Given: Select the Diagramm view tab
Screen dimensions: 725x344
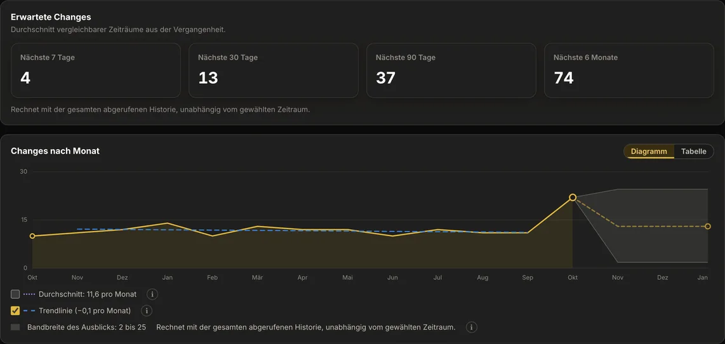Looking at the screenshot, I should click(649, 151).
